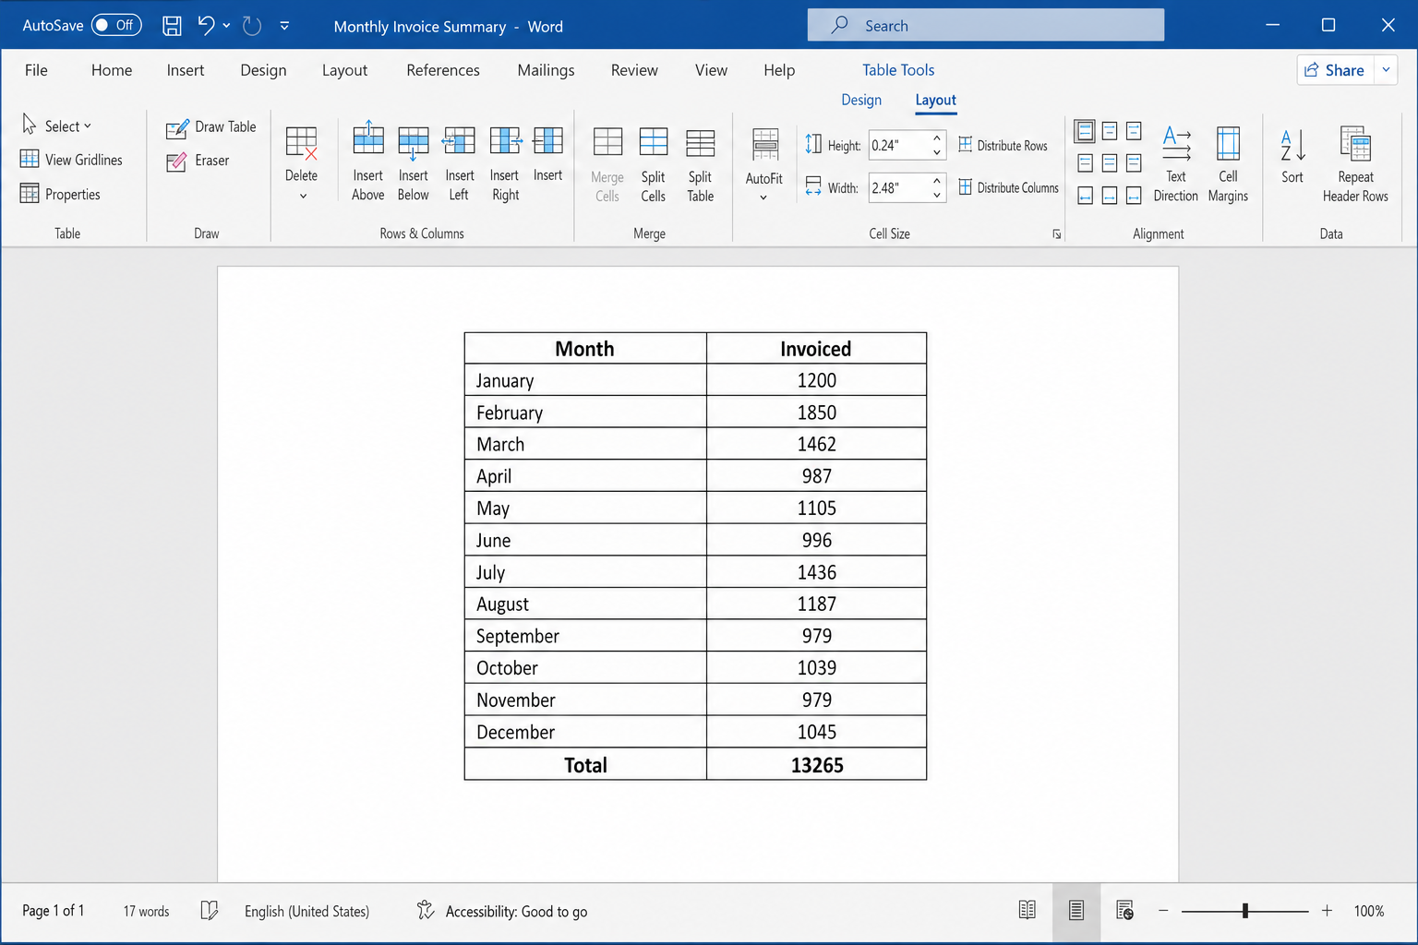Activate the Eraser tool
The image size is (1418, 945).
[198, 161]
